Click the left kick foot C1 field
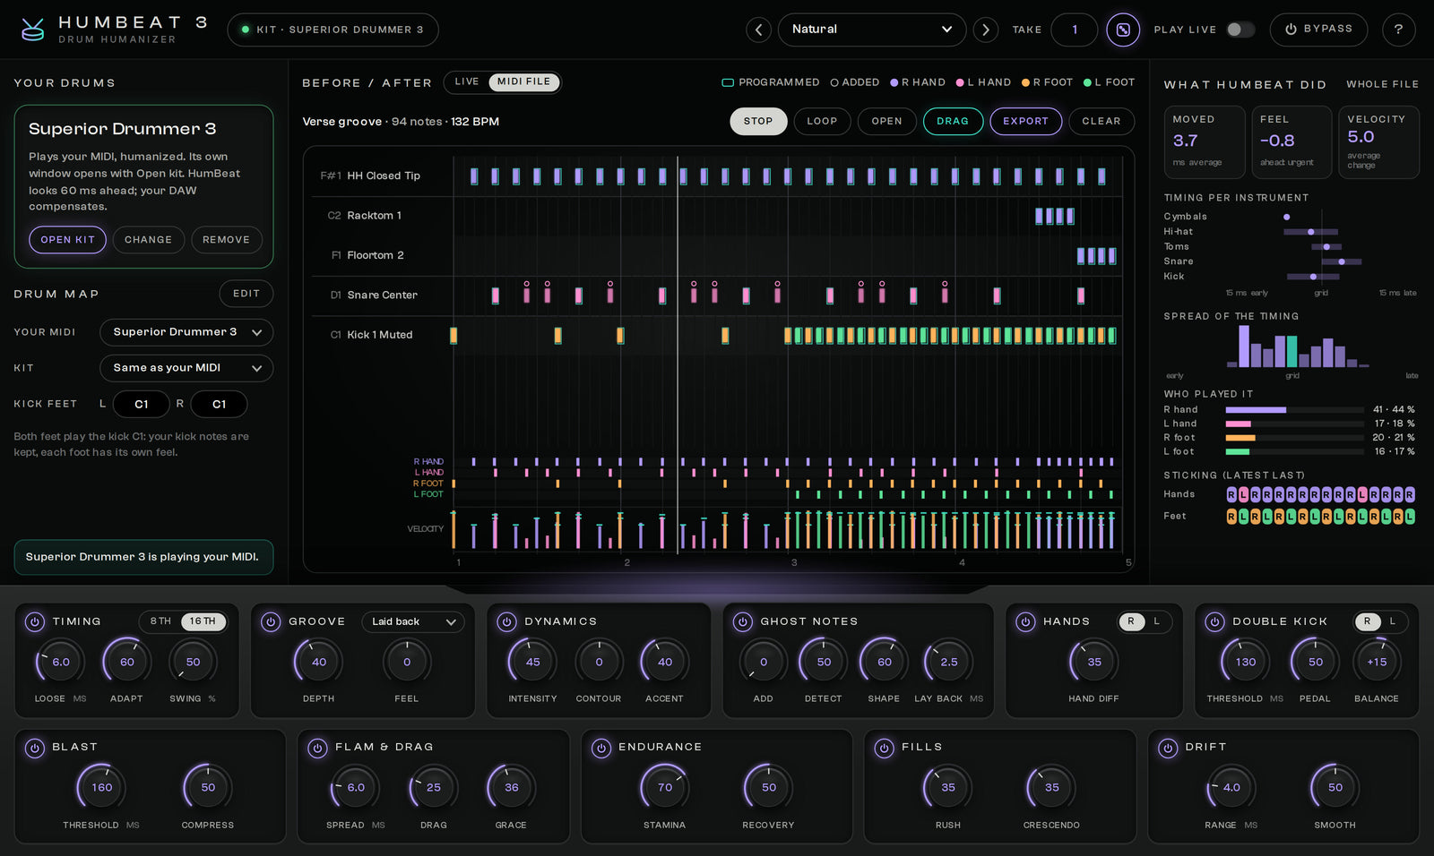 pyautogui.click(x=141, y=404)
